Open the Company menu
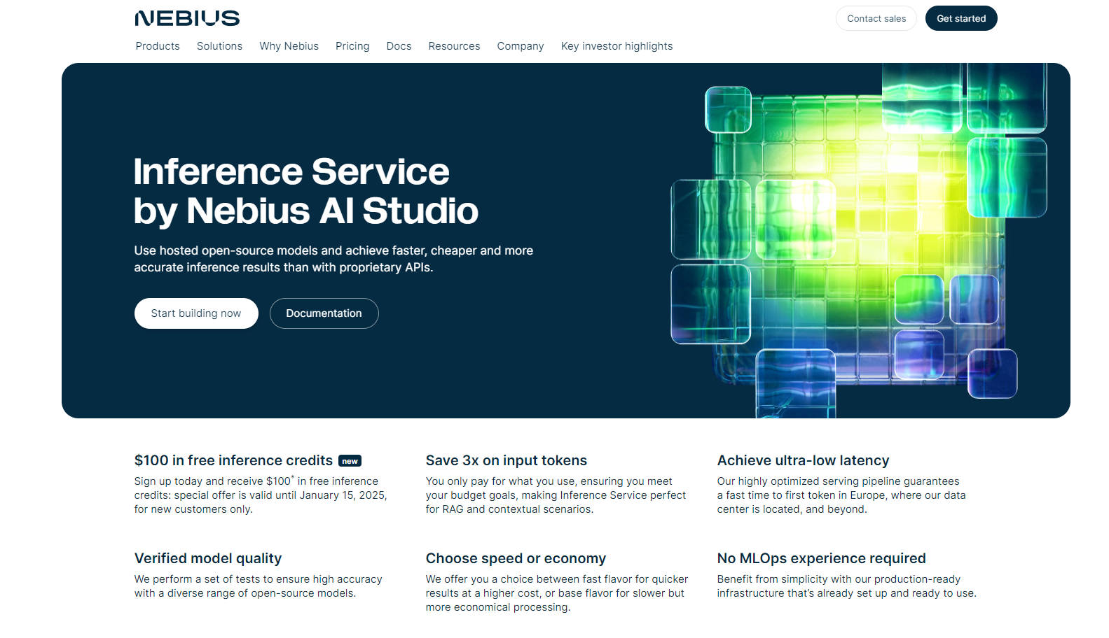Image resolution: width=1109 pixels, height=638 pixels. pos(521,46)
